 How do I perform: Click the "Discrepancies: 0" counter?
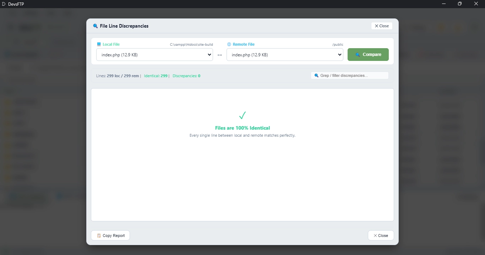pos(186,76)
